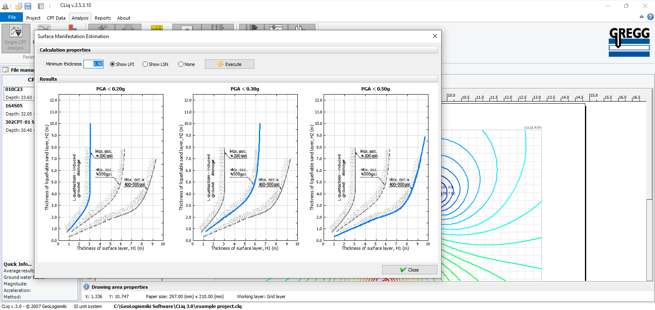Screen dimensions: 655x310
Task: Open help via blue question mark icon
Action: [650, 17]
